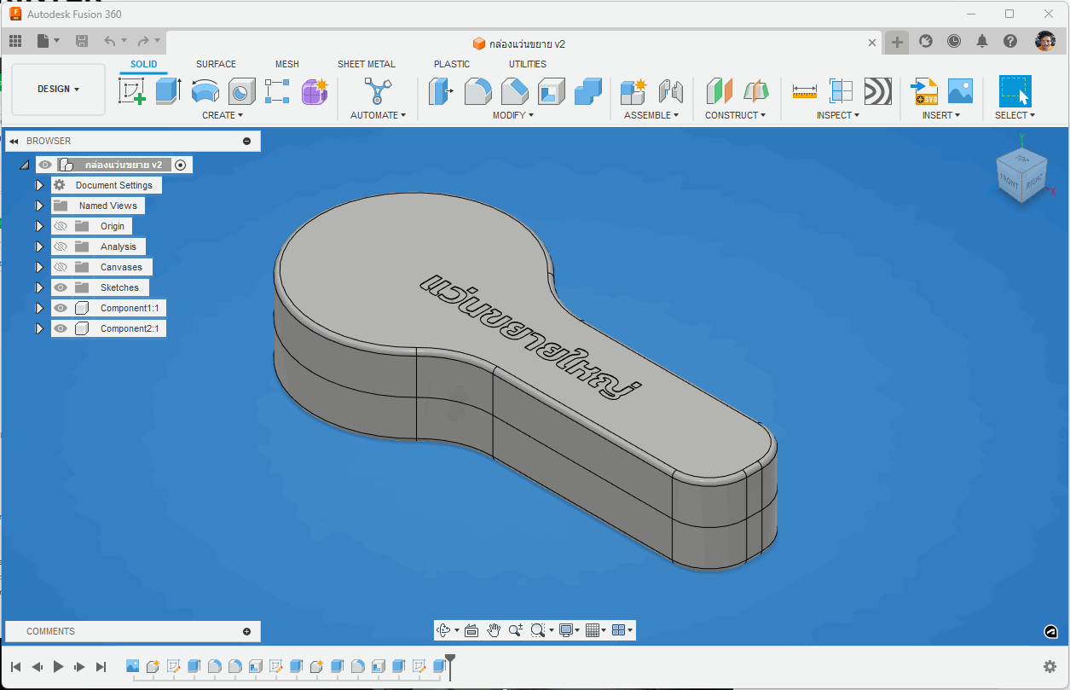The height and width of the screenshot is (690, 1070).
Task: Switch to the SURFACE tab
Action: click(216, 64)
